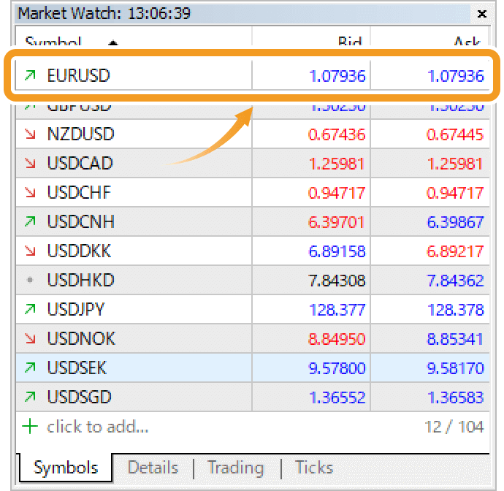Image resolution: width=504 pixels, height=491 pixels.
Task: Click USDNOK bid value 8.84950
Action: tap(337, 339)
